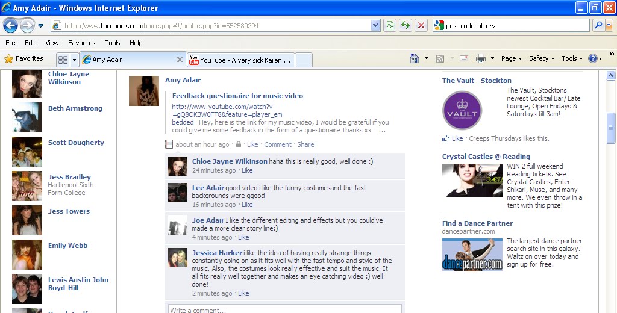Click the thumbs-up Like for The Vault ad
This screenshot has height=313, width=617.
point(453,138)
